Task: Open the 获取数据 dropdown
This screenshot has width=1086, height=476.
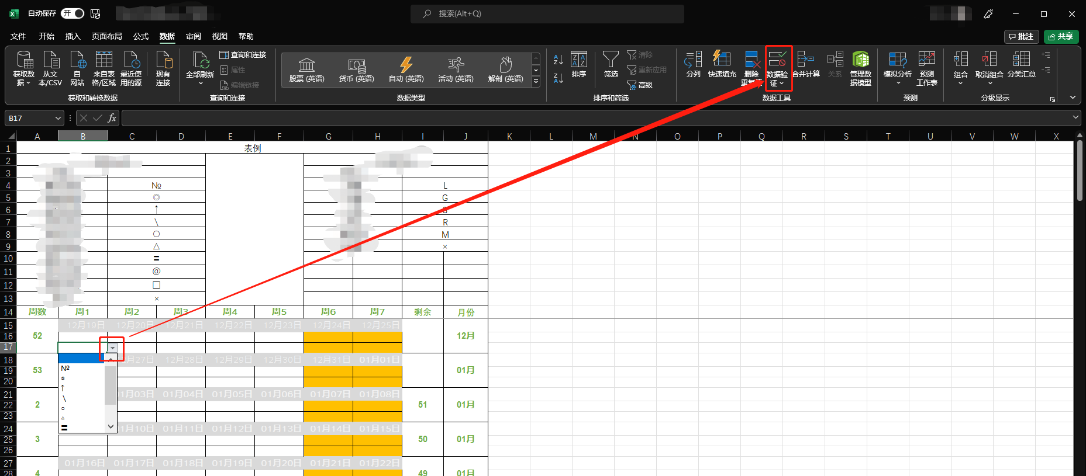Action: (x=24, y=69)
